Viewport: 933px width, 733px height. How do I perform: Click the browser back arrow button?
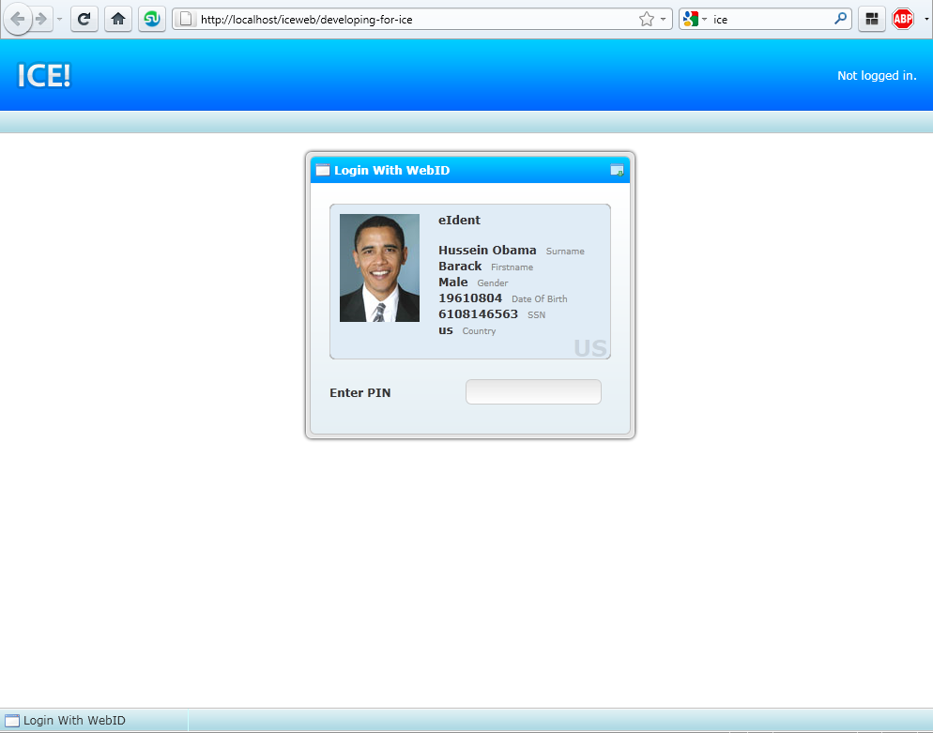pos(18,19)
